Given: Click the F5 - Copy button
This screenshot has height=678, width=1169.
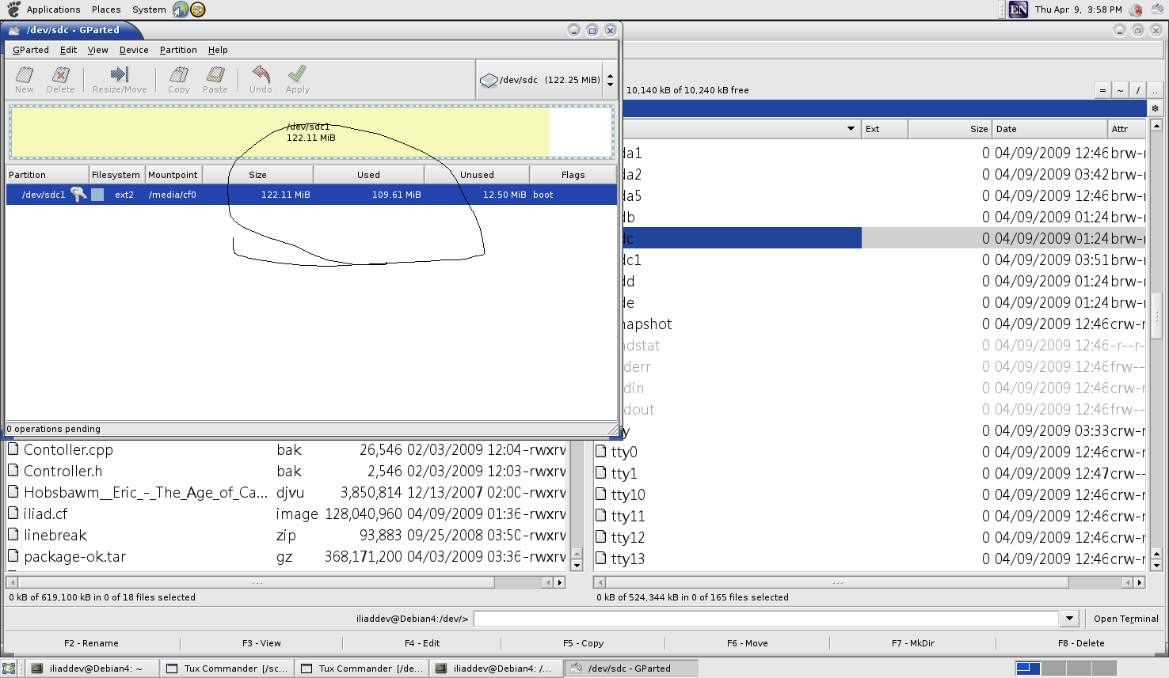Looking at the screenshot, I should [x=583, y=643].
